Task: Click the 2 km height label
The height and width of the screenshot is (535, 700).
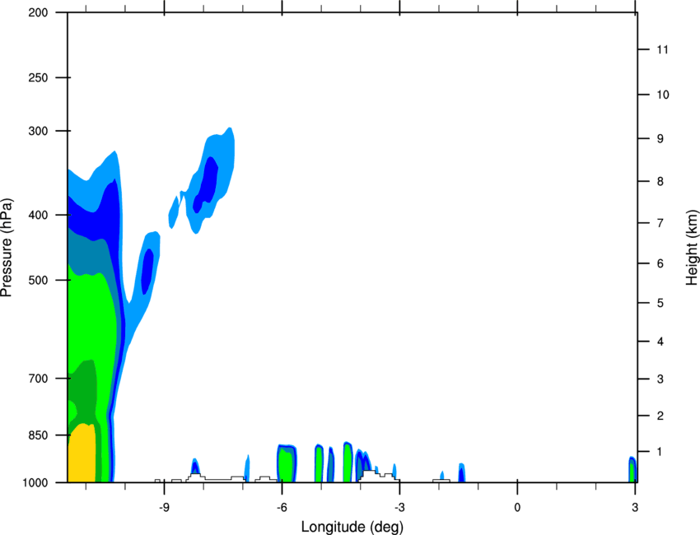Action: pyautogui.click(x=660, y=416)
